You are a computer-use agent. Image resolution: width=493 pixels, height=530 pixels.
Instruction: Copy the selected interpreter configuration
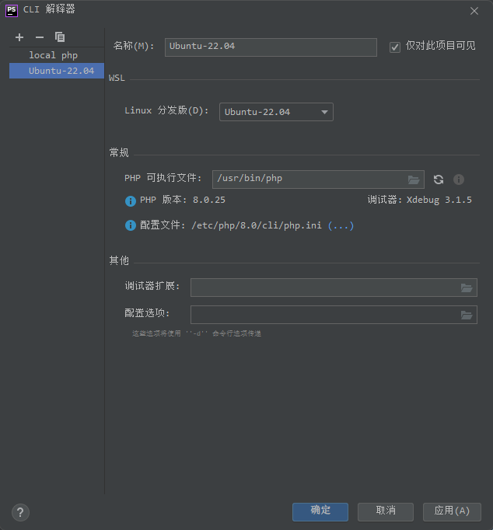(x=60, y=37)
